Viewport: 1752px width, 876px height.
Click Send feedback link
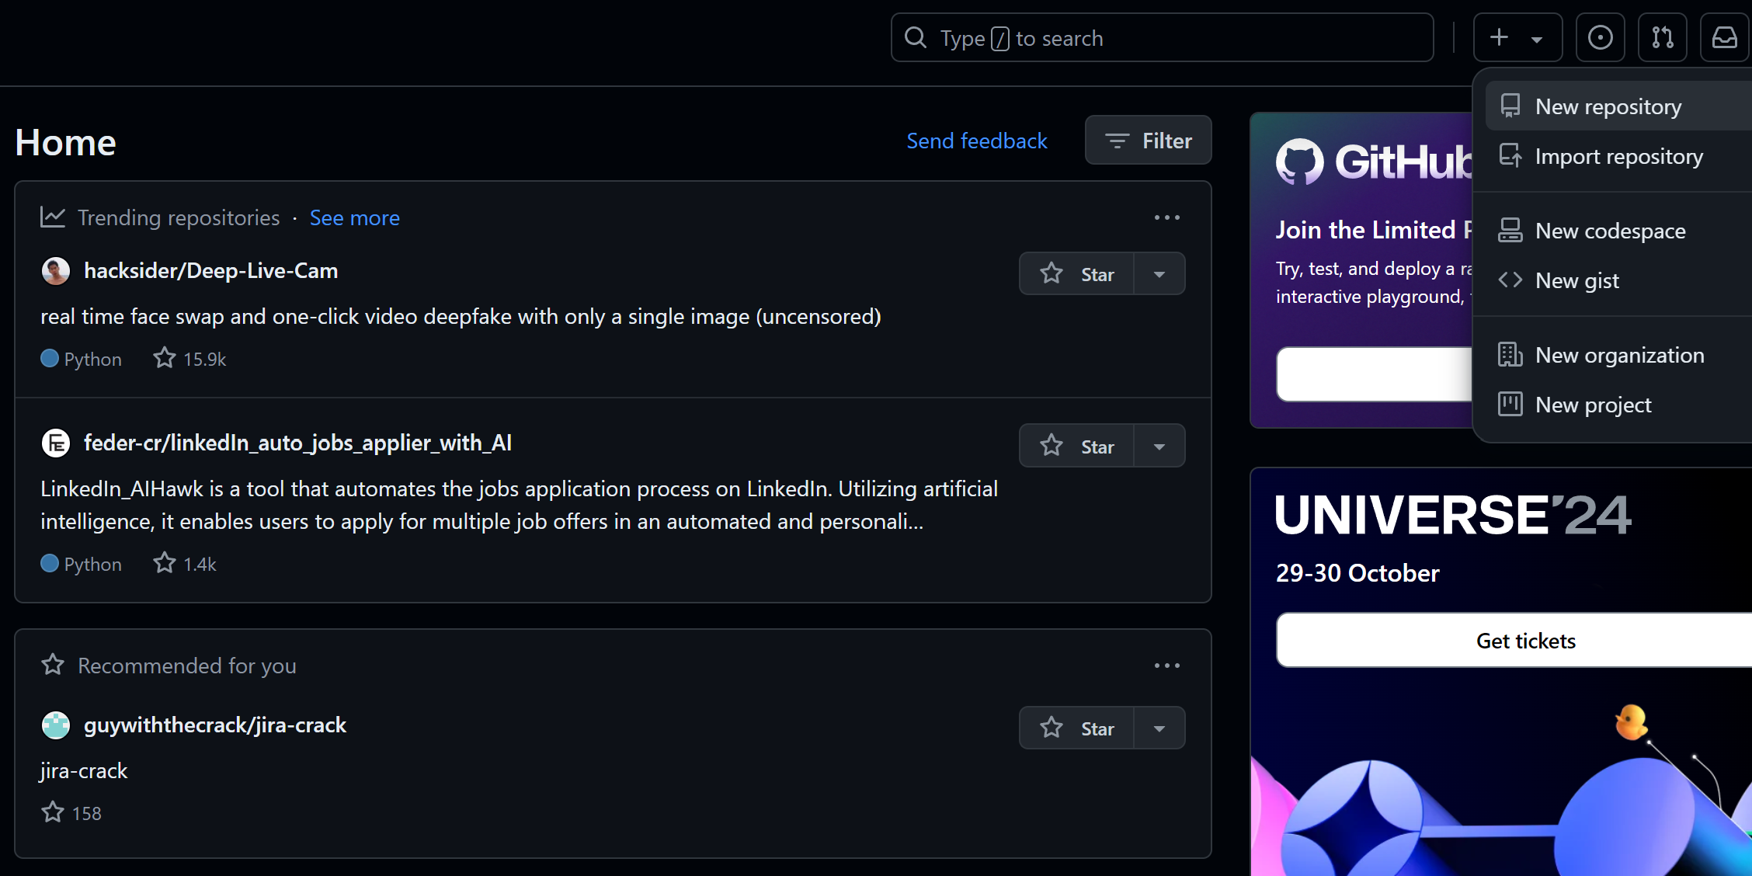click(x=977, y=141)
